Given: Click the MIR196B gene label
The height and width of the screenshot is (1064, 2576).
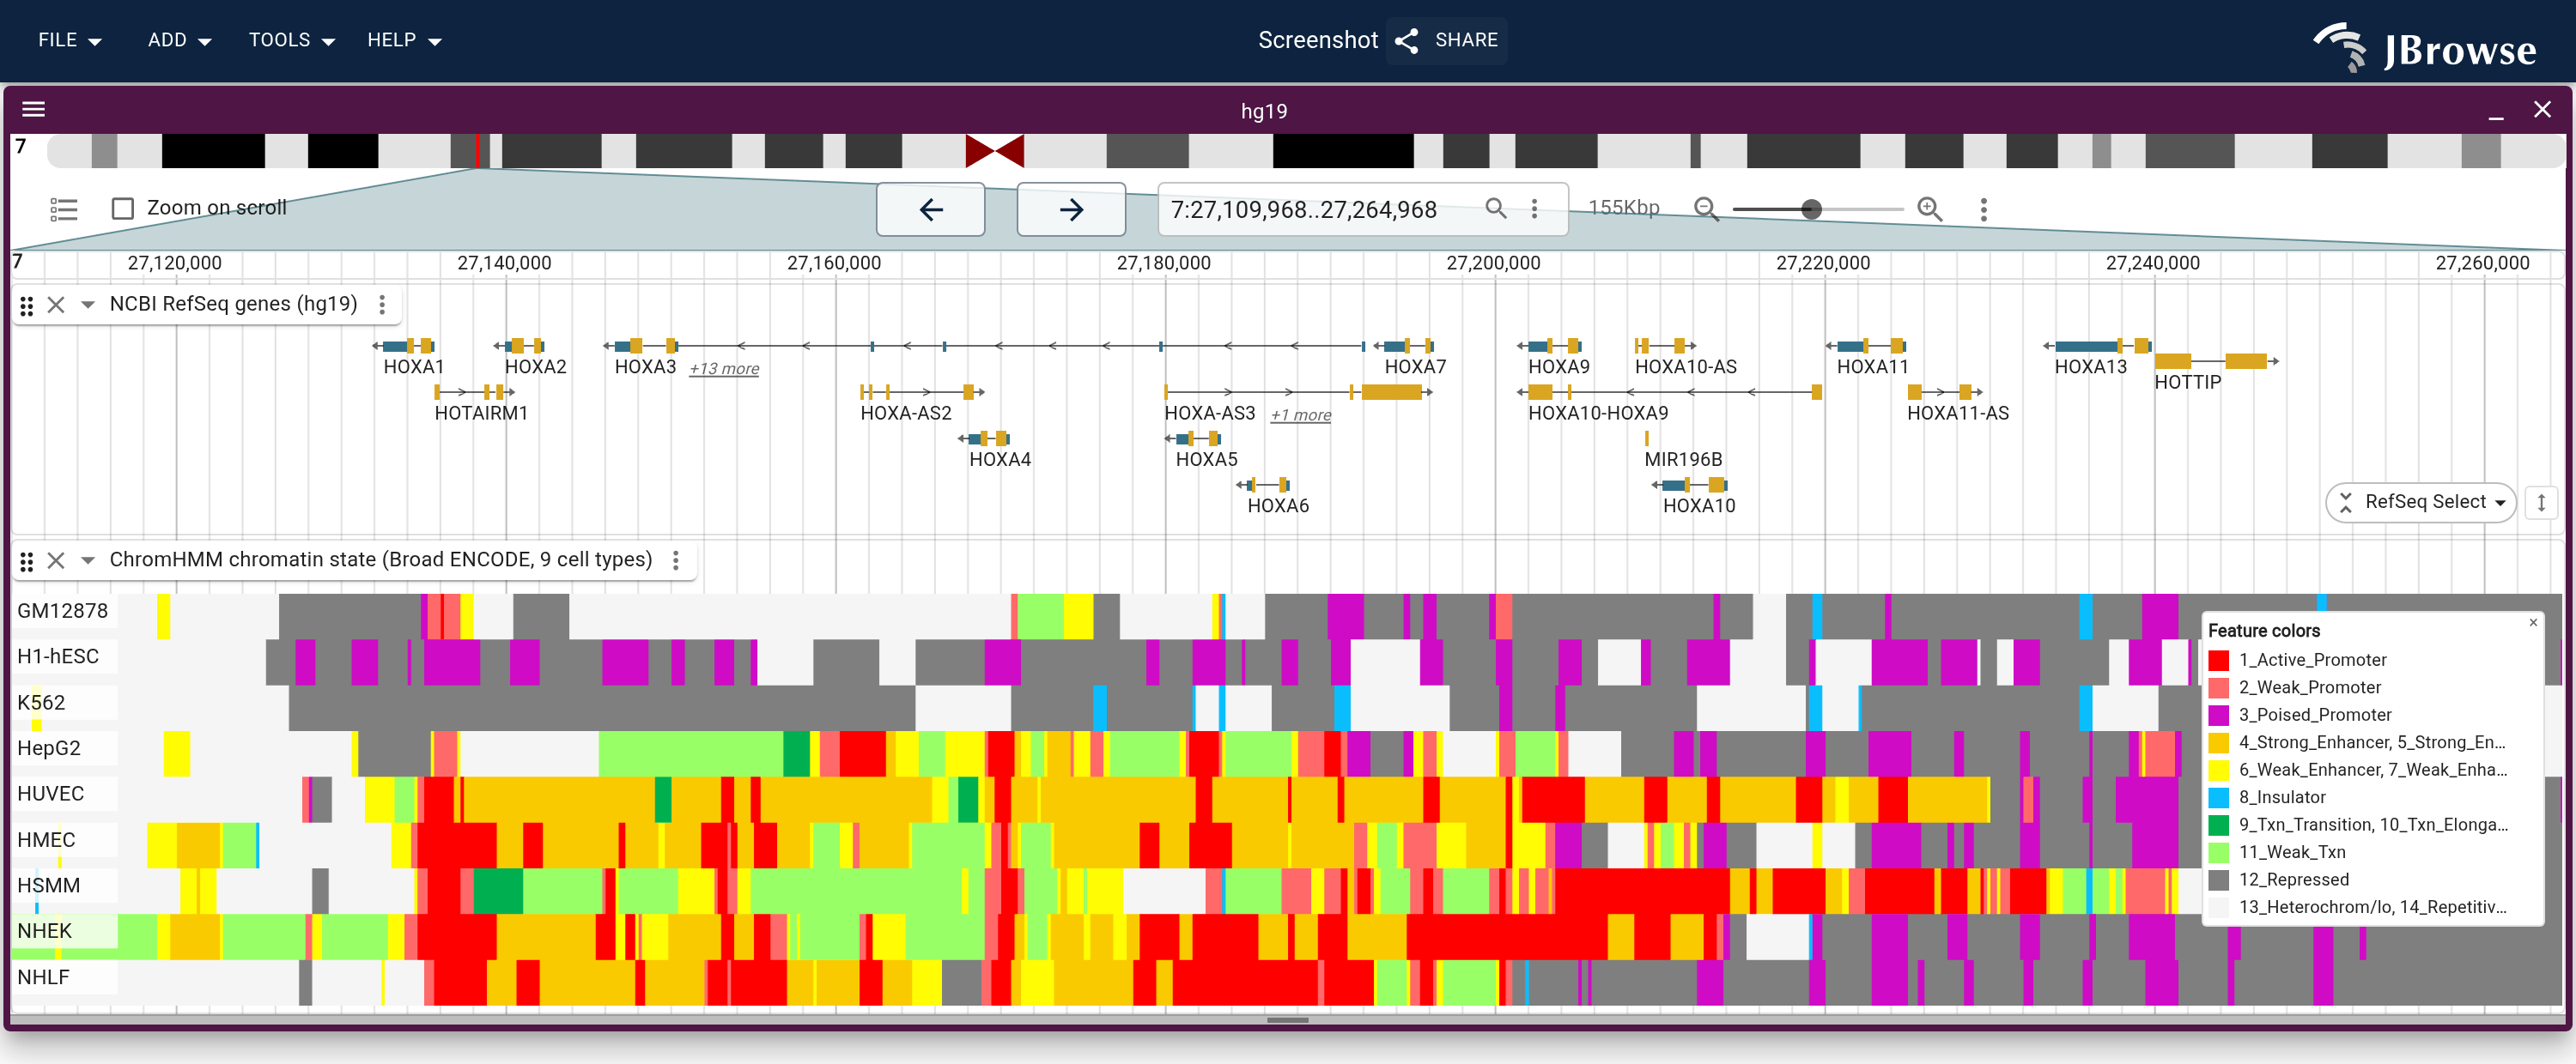Looking at the screenshot, I should pos(1683,460).
